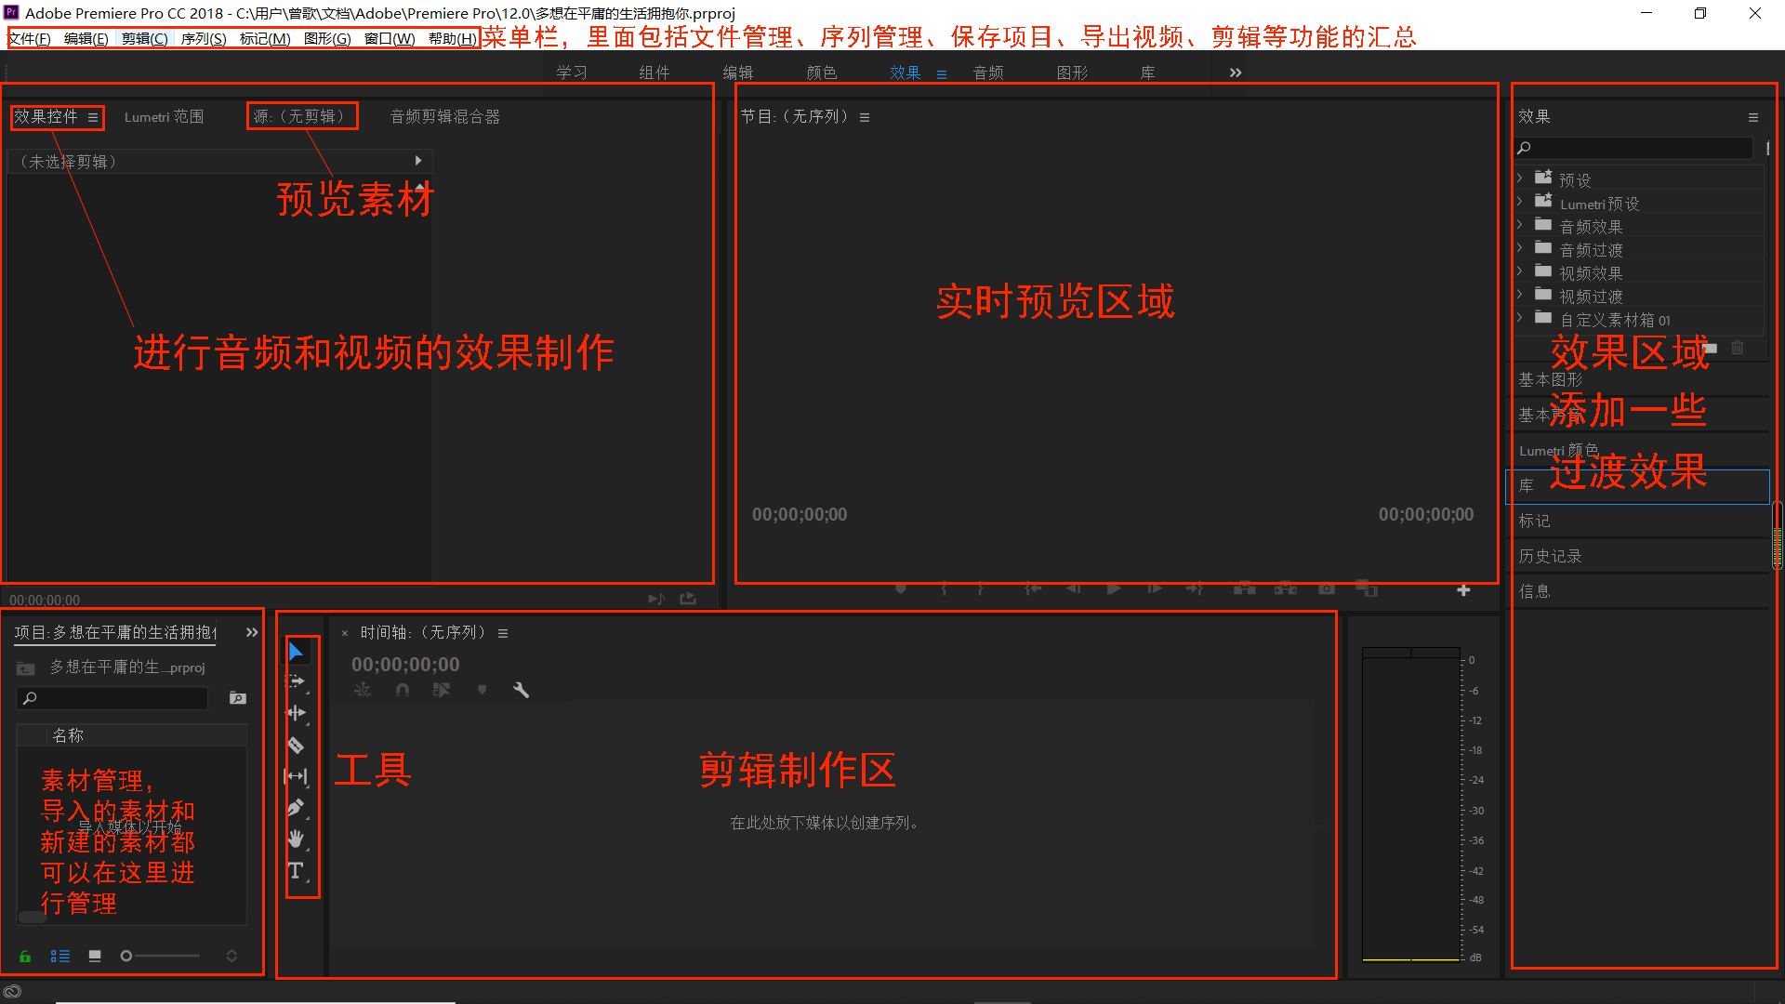
Task: Select the Pen tool in the toolbar
Action: (297, 808)
